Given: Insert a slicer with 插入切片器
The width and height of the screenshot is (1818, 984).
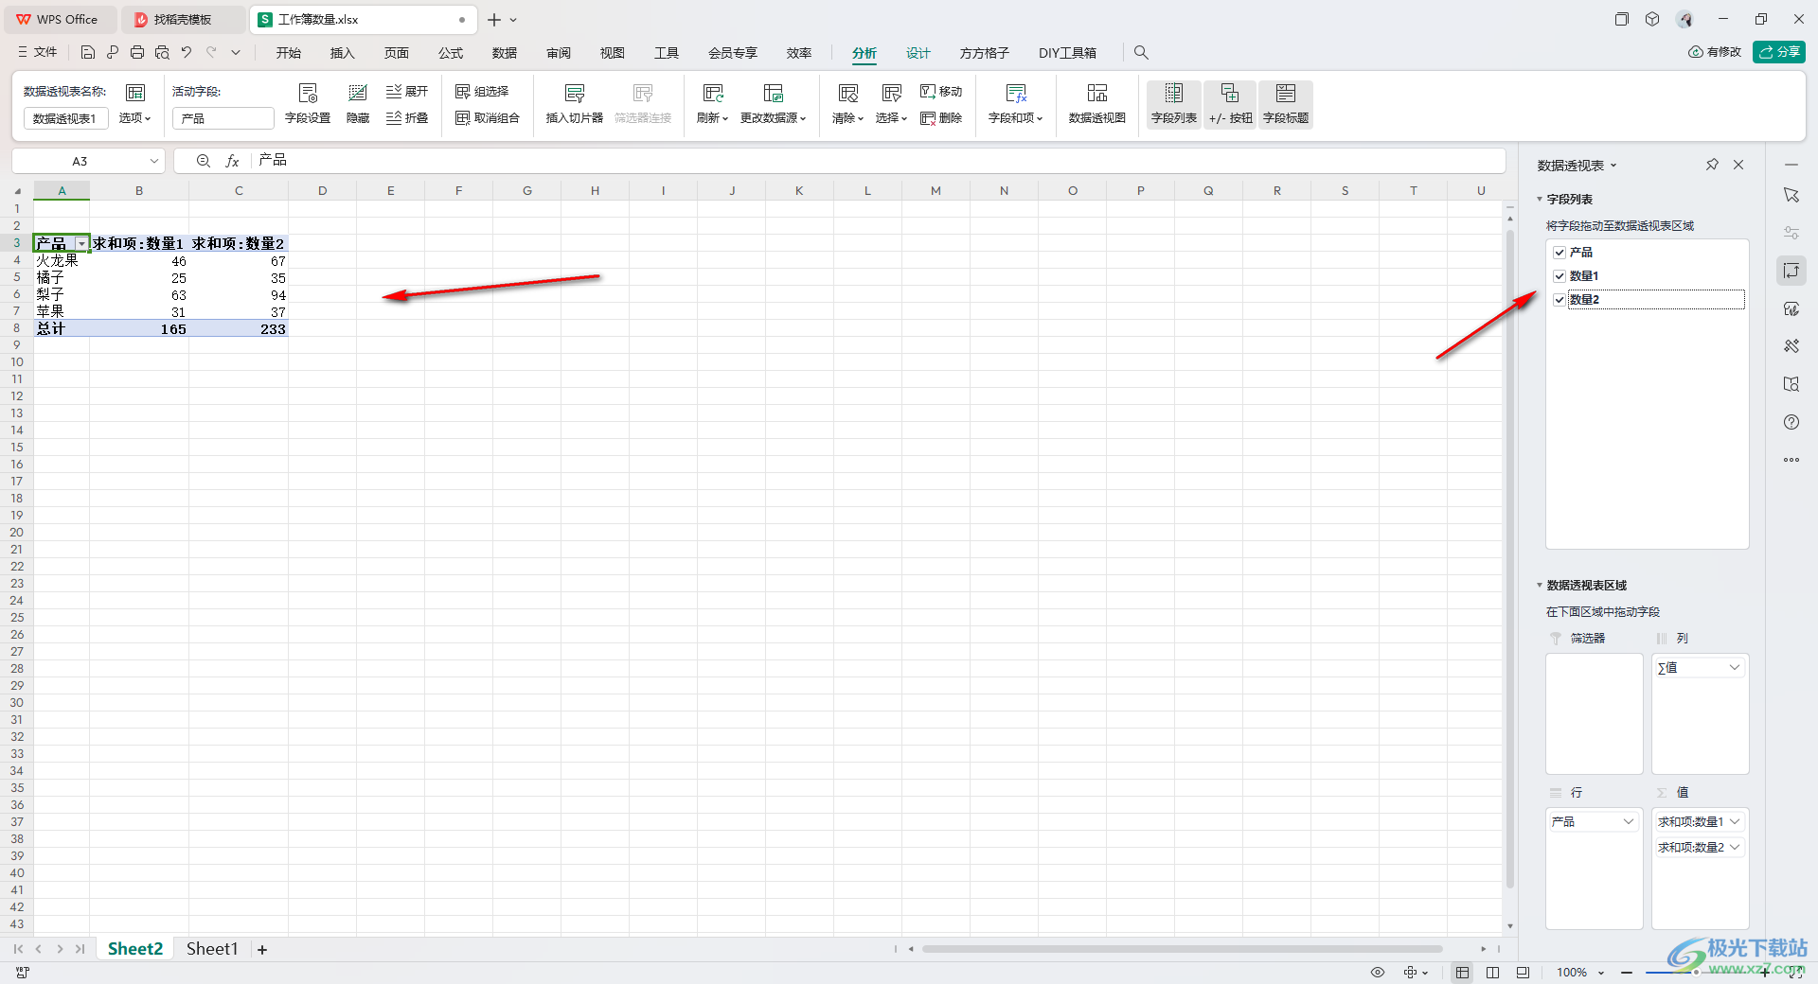Looking at the screenshot, I should click(574, 103).
